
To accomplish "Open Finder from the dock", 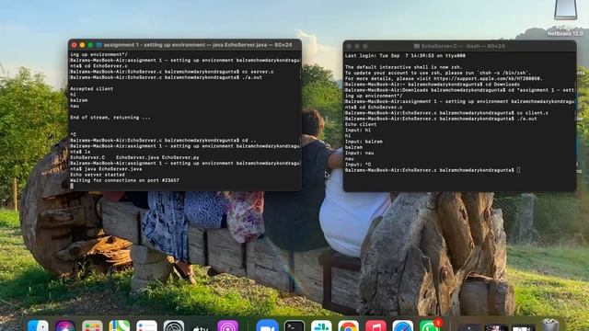I will [x=38, y=326].
